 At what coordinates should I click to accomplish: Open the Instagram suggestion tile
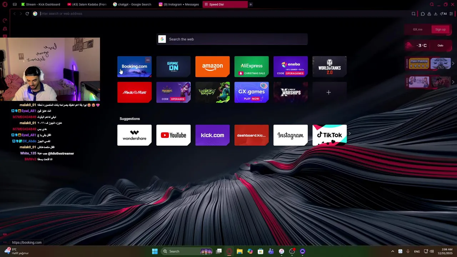(x=291, y=135)
